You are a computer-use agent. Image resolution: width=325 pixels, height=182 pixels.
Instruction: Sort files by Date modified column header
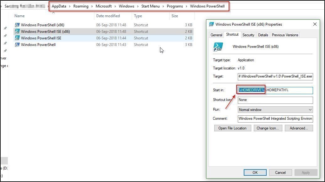[108, 16]
